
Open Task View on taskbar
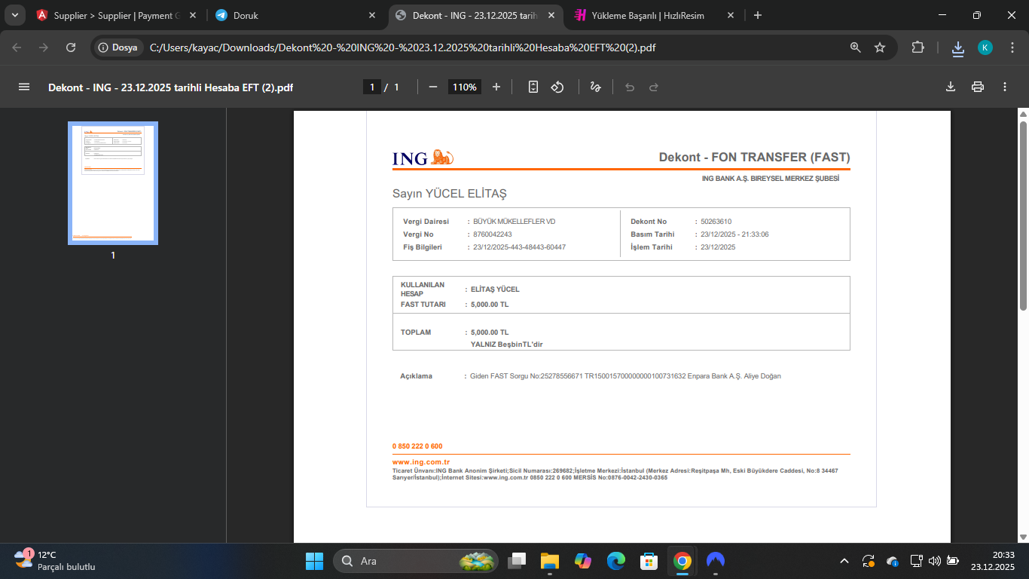point(517,561)
